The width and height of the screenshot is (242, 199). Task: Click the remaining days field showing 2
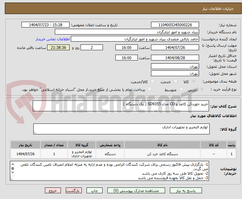tap(92, 47)
